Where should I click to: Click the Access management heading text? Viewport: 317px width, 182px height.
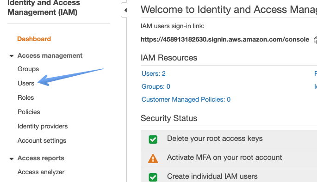click(x=50, y=55)
